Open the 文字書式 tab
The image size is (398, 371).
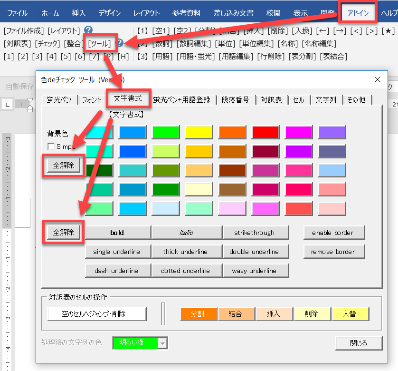point(128,99)
